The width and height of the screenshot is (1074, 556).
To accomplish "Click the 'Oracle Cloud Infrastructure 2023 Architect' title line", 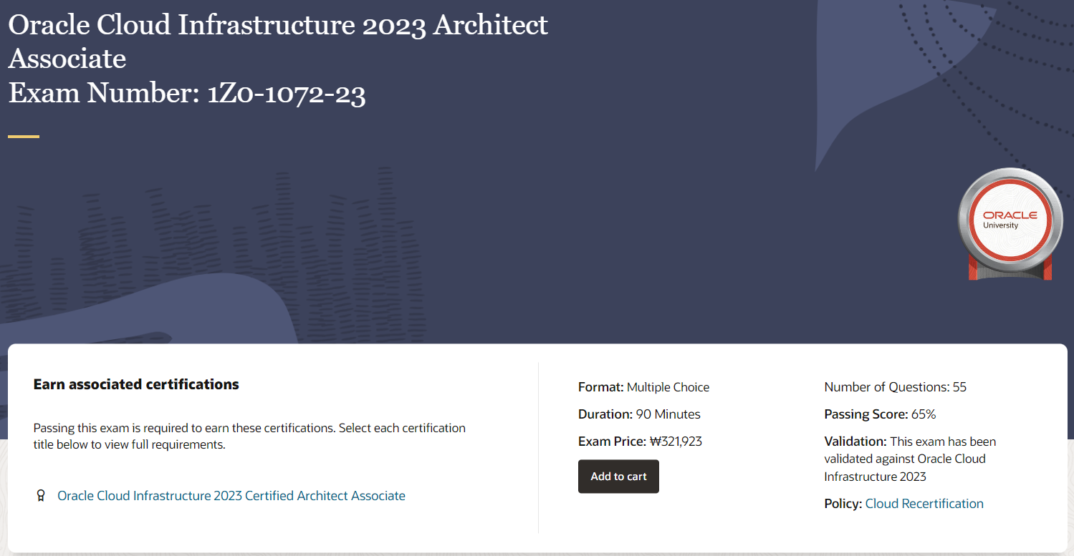I will [x=278, y=24].
